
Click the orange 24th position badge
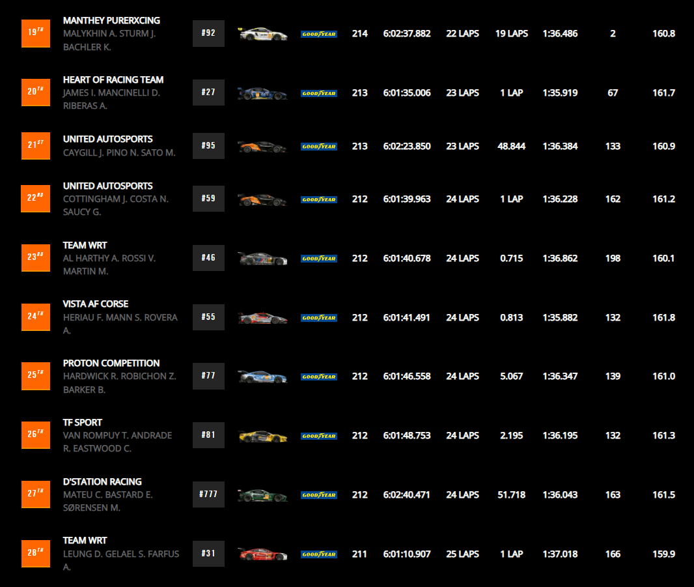pyautogui.click(x=36, y=317)
